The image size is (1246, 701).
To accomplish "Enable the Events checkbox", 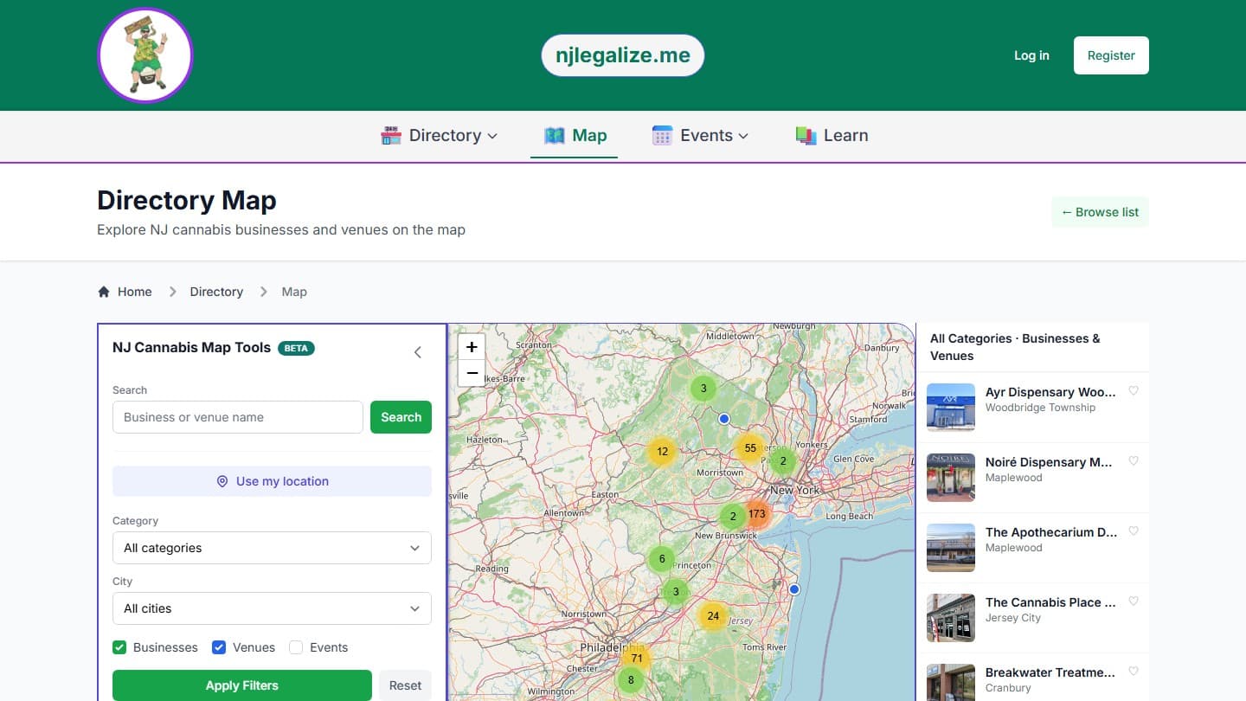I will (296, 647).
